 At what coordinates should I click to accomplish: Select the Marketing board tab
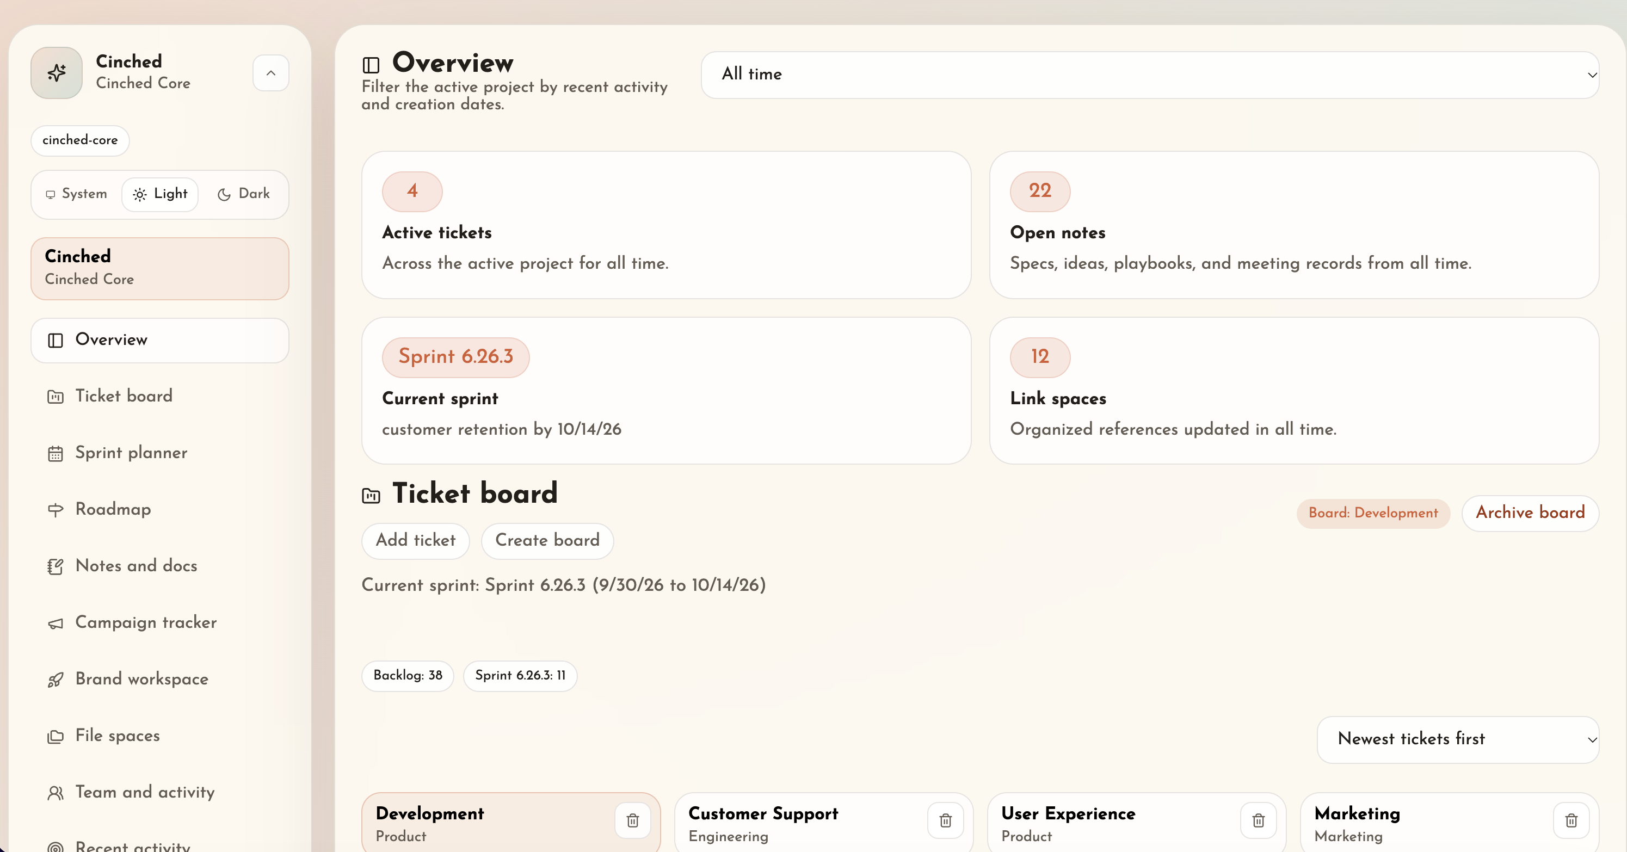(x=1450, y=823)
